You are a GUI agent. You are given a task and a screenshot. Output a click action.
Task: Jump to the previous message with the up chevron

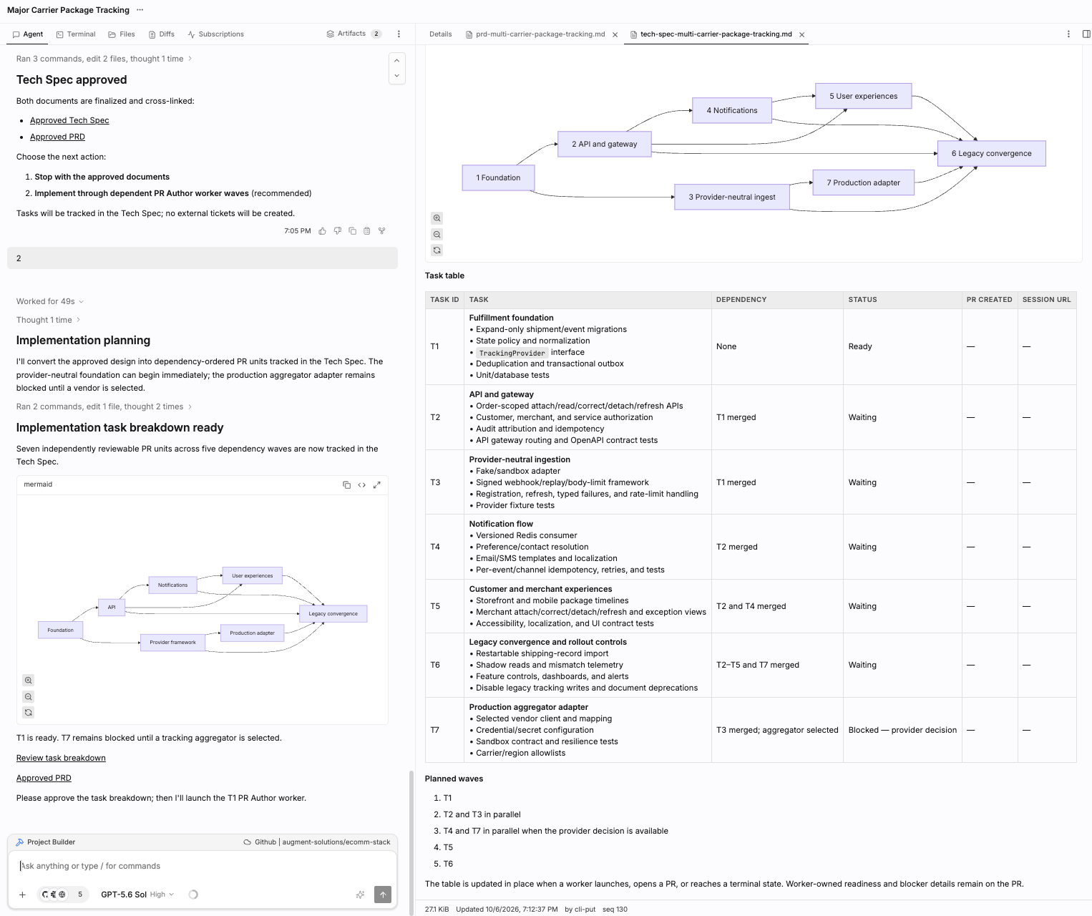pos(397,61)
